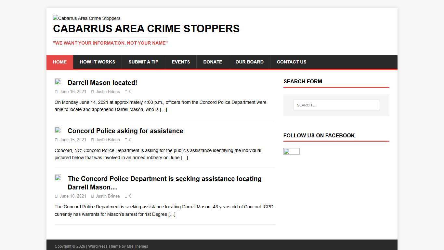
Task: Open the HOW IT WORKS page
Action: (98, 62)
